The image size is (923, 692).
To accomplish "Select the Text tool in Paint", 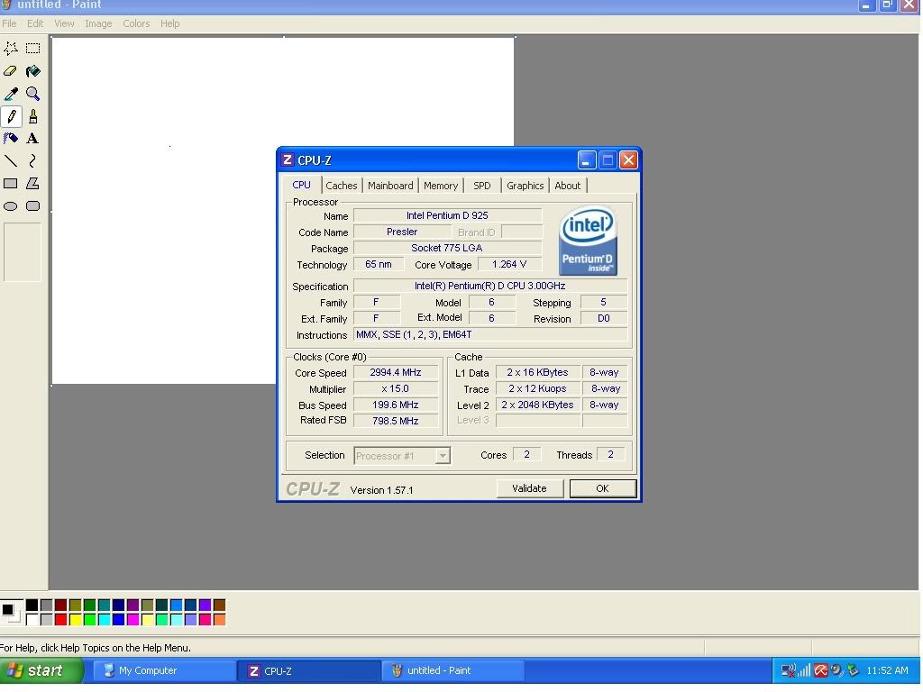I will pos(33,138).
